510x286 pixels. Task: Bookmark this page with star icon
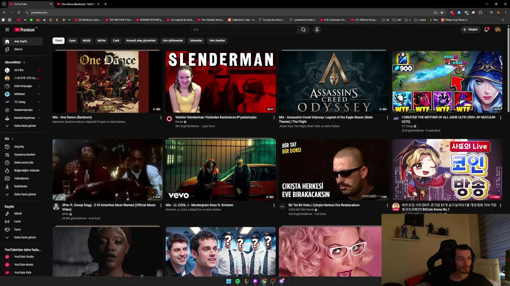coord(441,12)
